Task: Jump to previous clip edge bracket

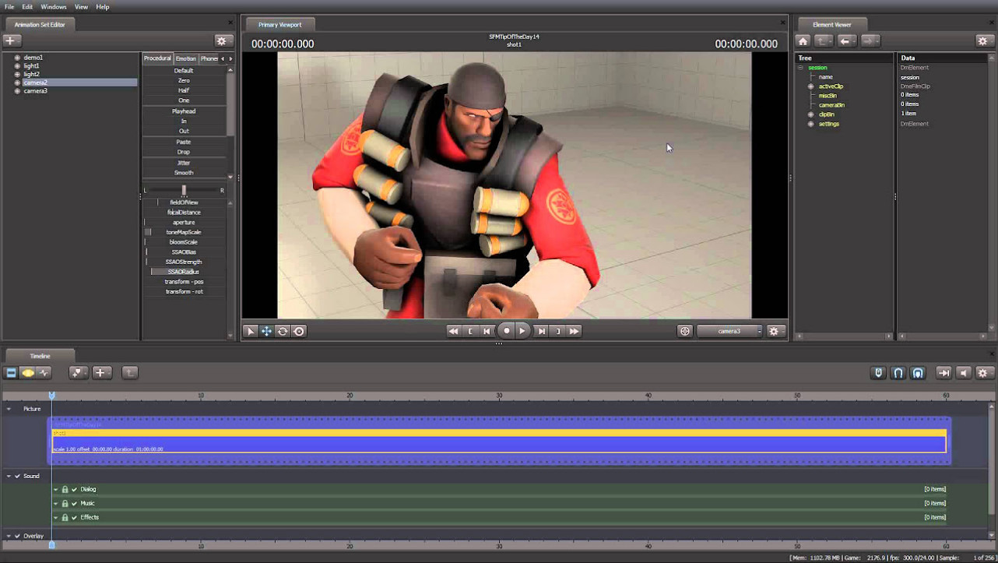Action: click(x=470, y=331)
